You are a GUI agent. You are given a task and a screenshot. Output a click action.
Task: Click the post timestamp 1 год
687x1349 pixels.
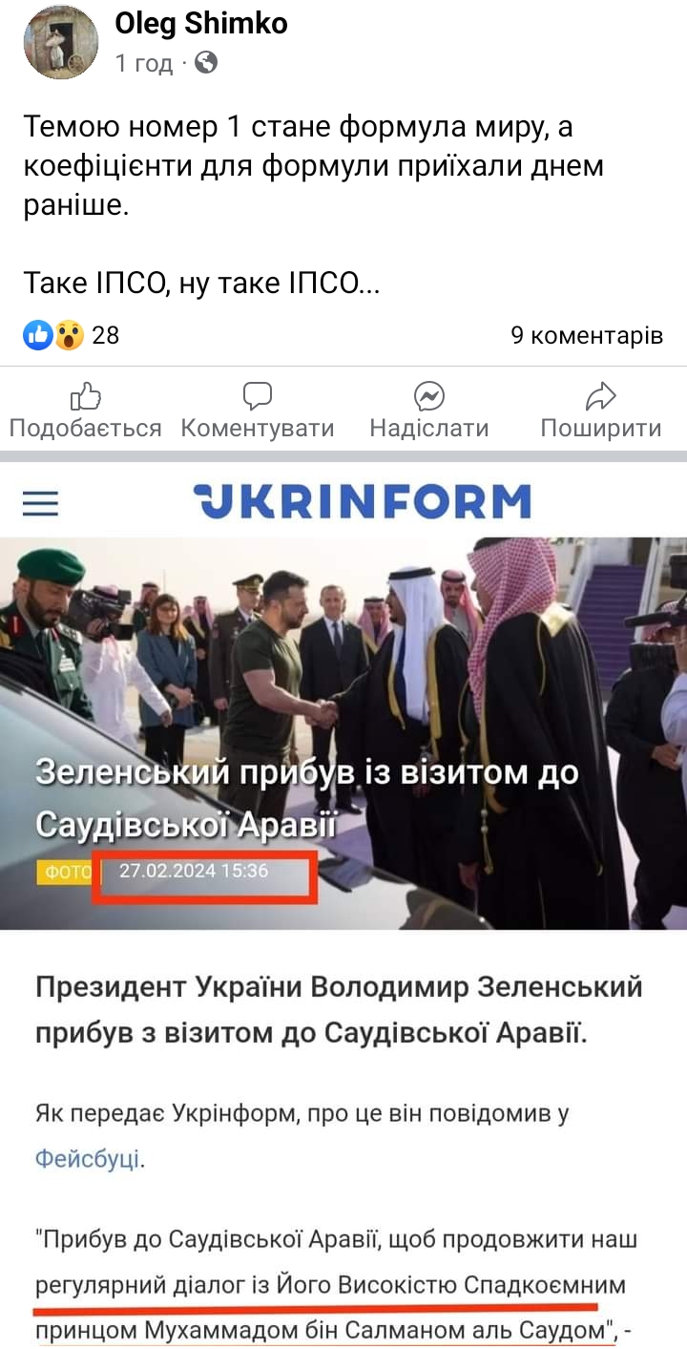tap(143, 64)
